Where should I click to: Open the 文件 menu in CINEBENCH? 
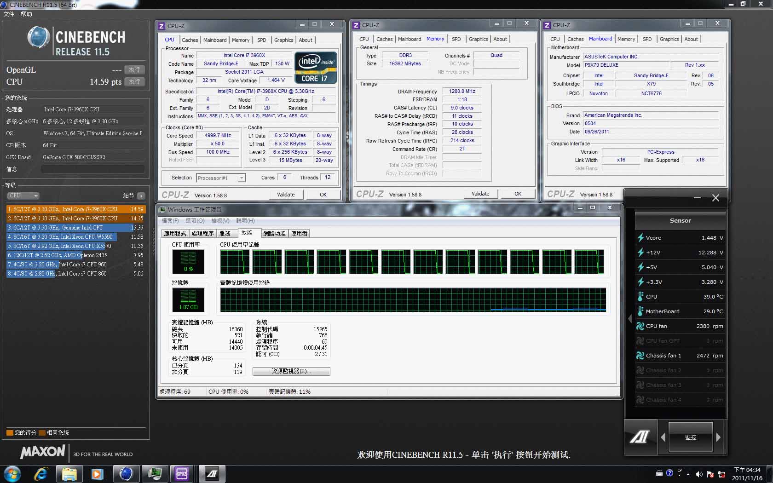(9, 14)
